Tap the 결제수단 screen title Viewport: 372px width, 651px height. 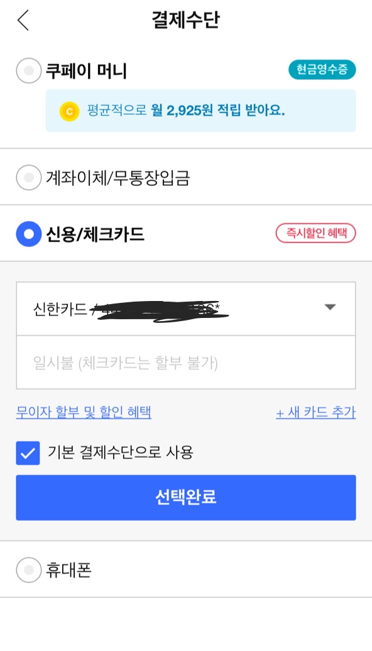pos(186,21)
